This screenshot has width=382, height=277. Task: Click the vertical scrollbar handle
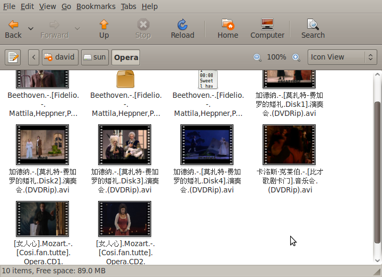[x=377, y=172]
